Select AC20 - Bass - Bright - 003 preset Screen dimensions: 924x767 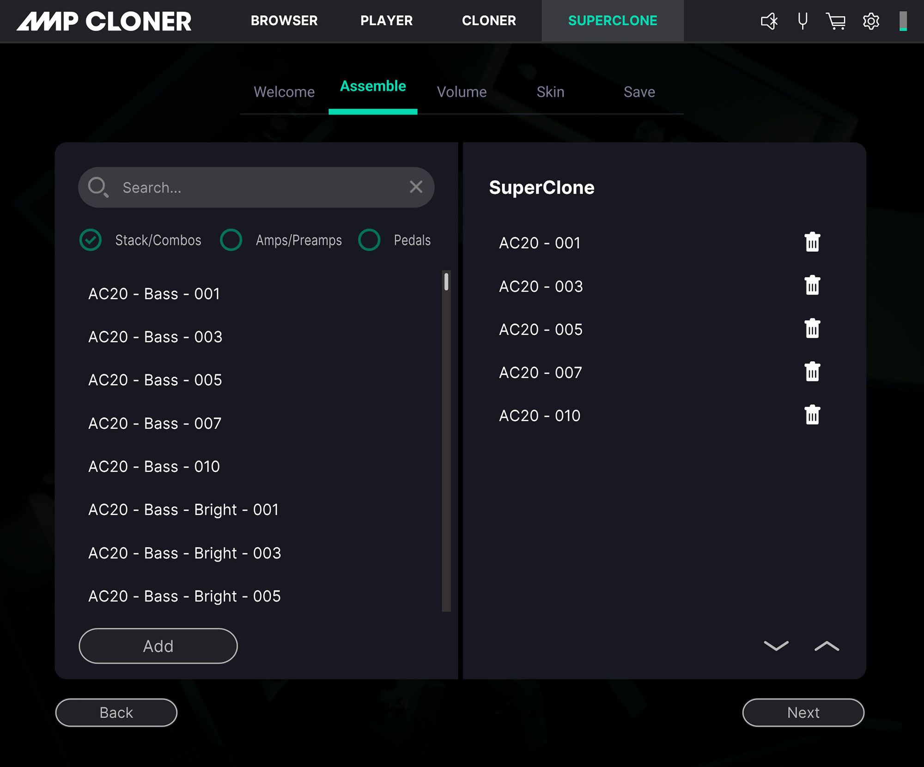184,553
